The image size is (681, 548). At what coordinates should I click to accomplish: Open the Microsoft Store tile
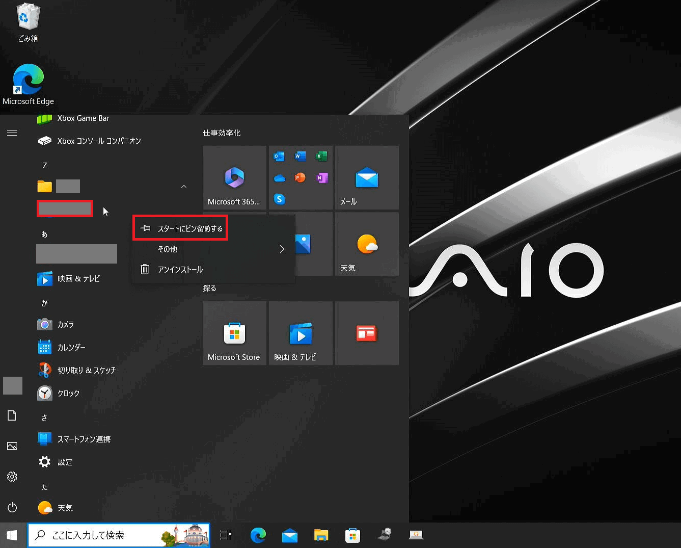point(234,333)
